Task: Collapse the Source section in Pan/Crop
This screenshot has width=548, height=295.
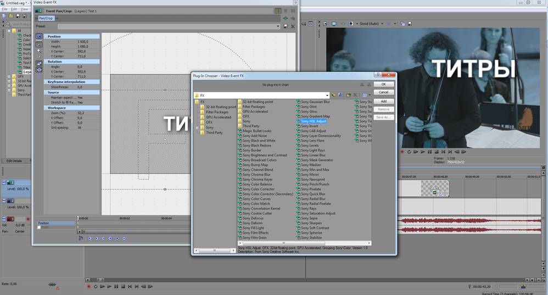Action: [46, 93]
